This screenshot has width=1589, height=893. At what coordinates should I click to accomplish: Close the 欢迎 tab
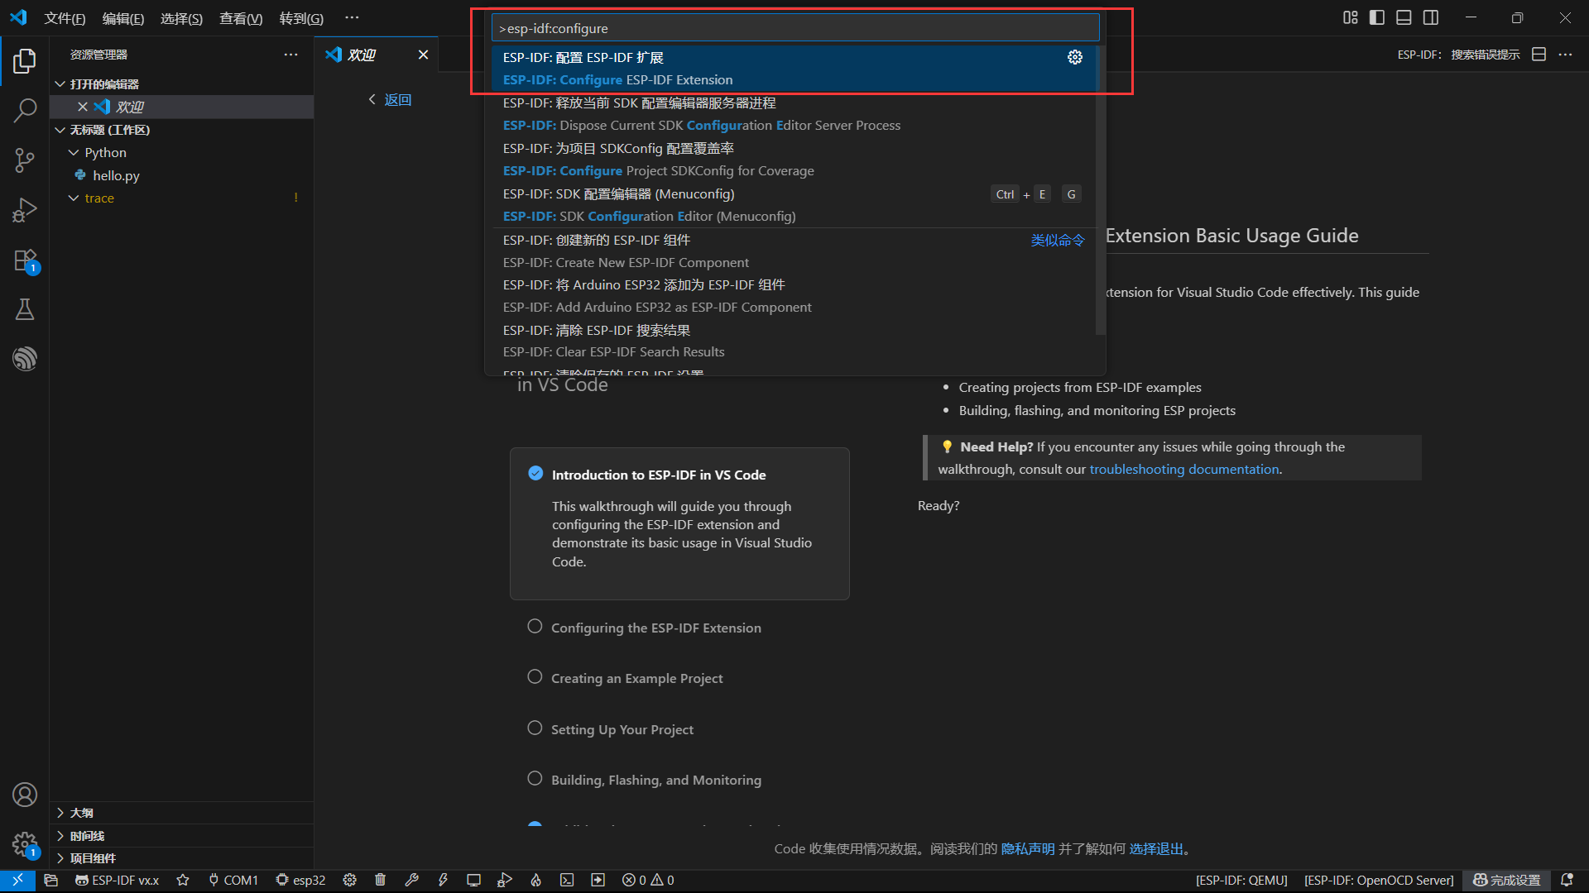(x=423, y=55)
